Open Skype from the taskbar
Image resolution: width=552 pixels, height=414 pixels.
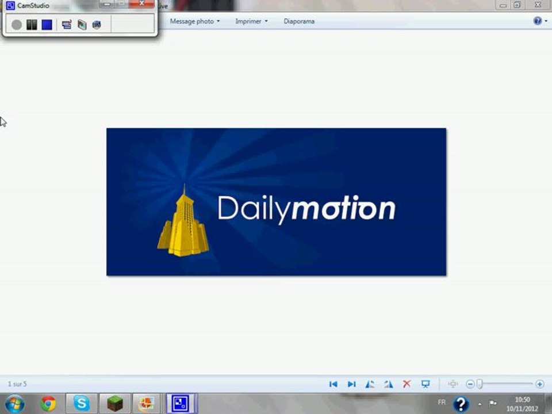coord(81,404)
